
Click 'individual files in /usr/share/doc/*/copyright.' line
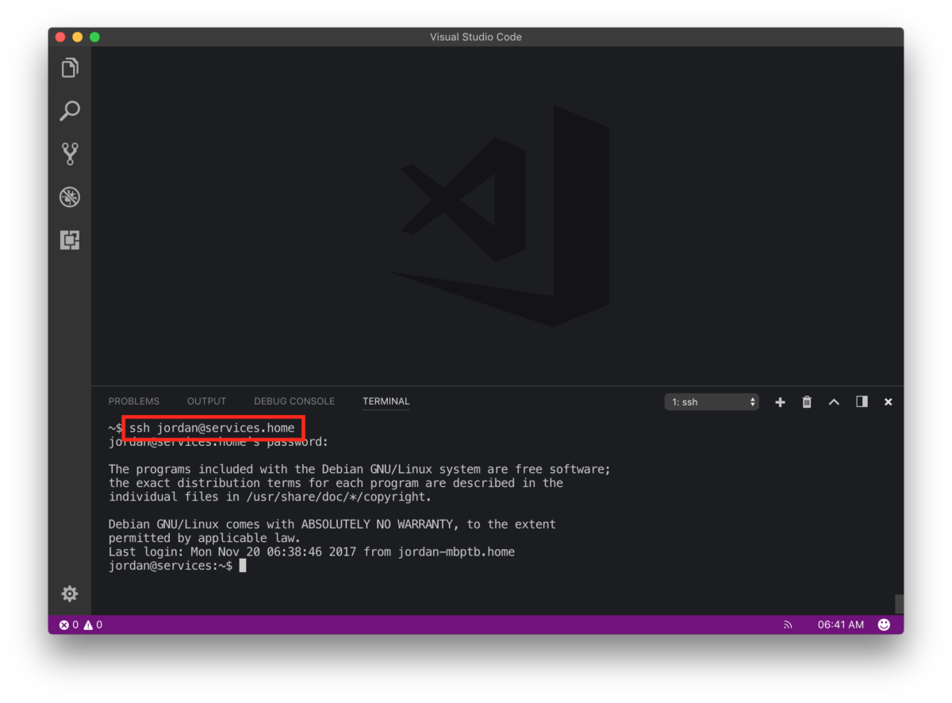[270, 497]
